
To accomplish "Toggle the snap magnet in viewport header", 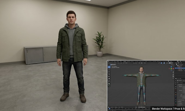I will point(141,63).
